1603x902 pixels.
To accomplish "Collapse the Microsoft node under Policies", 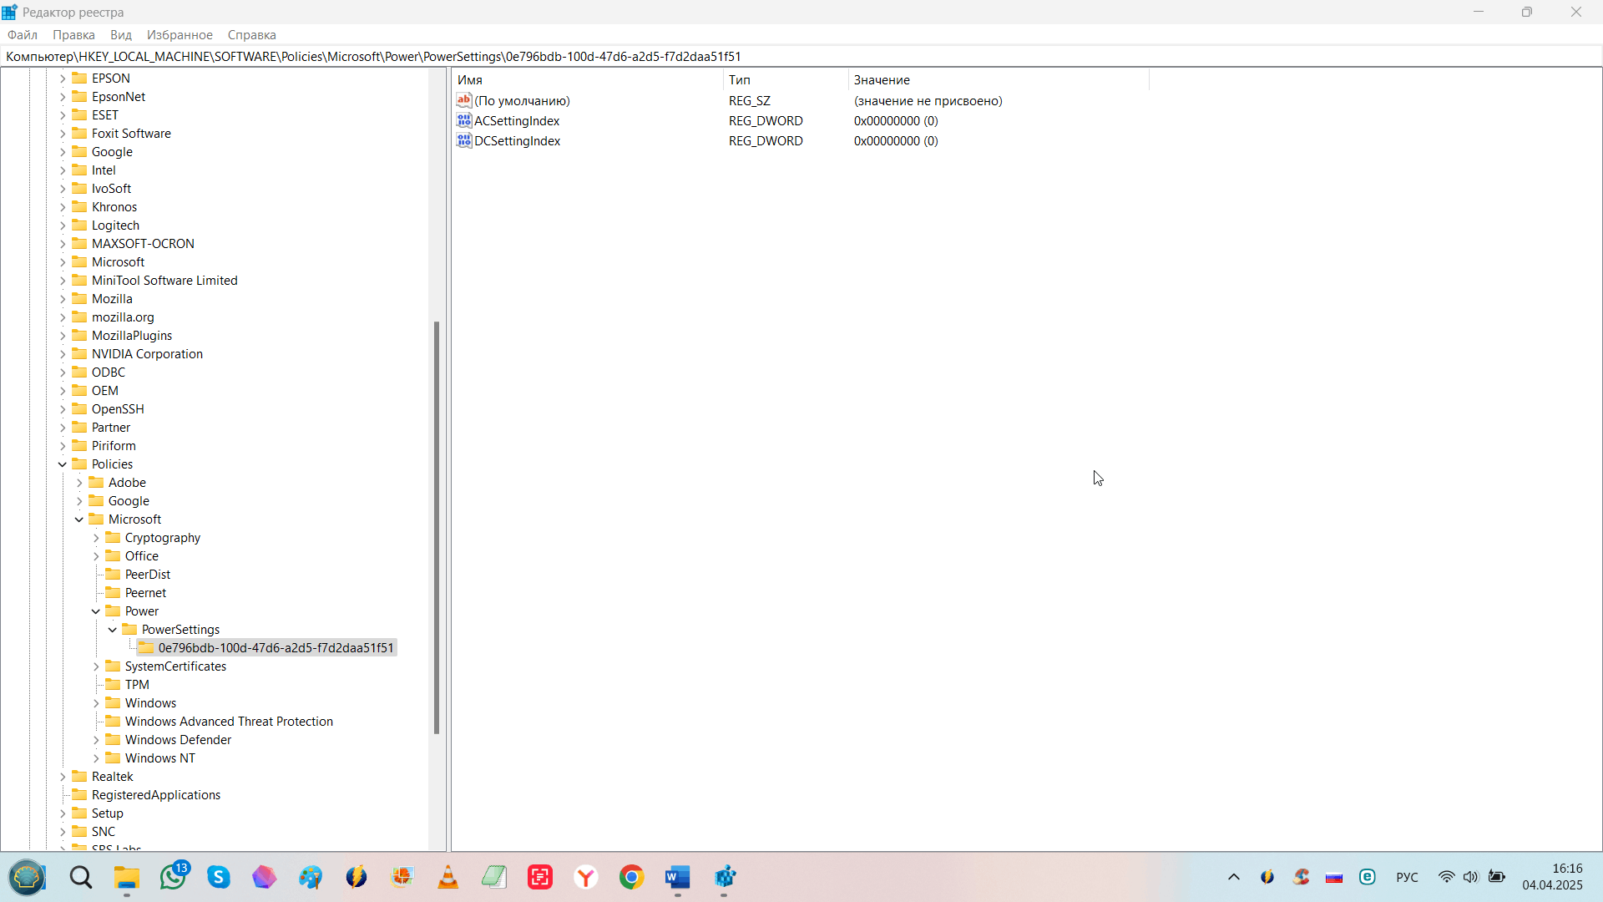I will (x=79, y=519).
